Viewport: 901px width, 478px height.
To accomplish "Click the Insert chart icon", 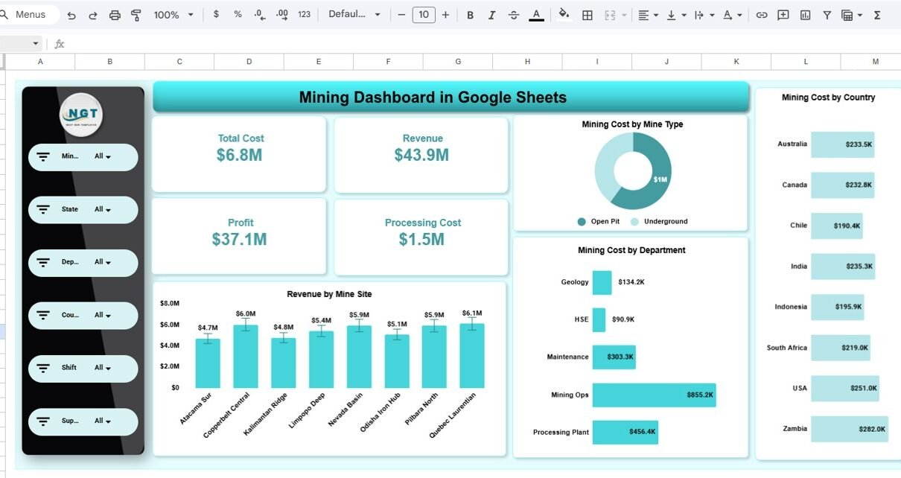I will pos(805,15).
